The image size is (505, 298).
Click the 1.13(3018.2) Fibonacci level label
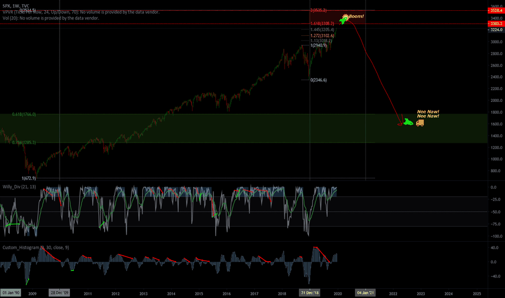321,41
